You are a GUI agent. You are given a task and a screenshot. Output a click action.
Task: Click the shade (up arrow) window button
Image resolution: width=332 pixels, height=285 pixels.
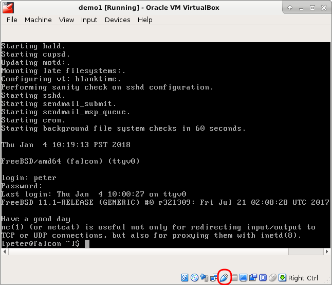[x=290, y=8]
